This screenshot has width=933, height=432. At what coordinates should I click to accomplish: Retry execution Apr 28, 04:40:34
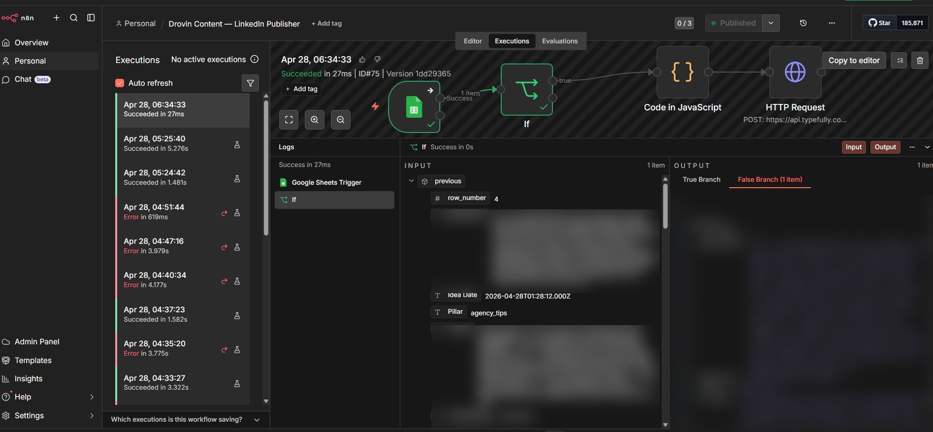pos(224,281)
